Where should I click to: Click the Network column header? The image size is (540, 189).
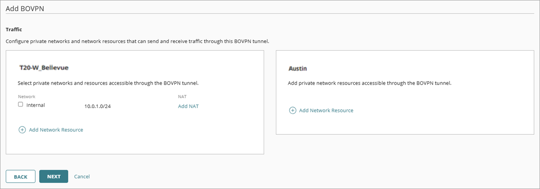coord(26,96)
